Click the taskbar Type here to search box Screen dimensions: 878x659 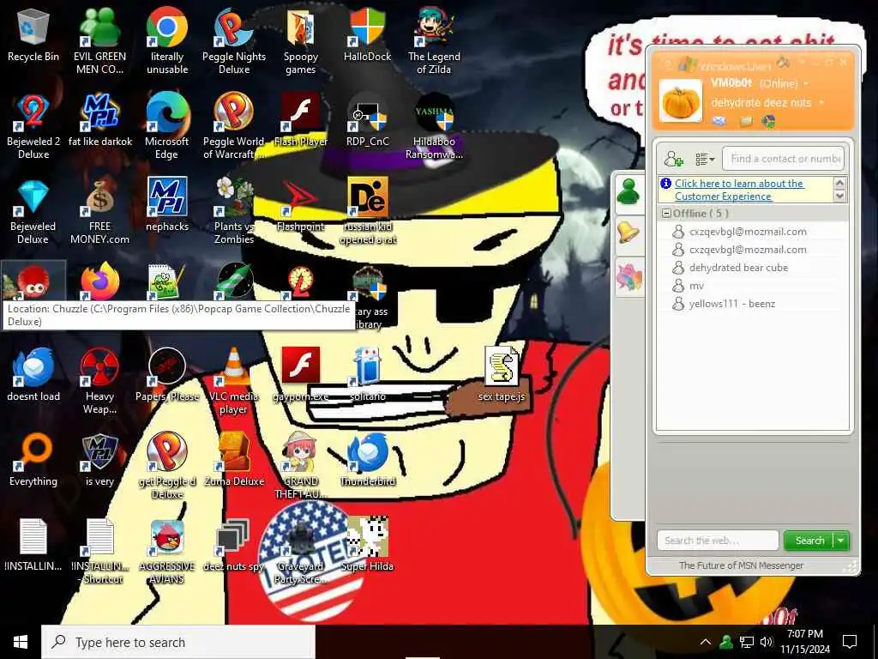(178, 642)
